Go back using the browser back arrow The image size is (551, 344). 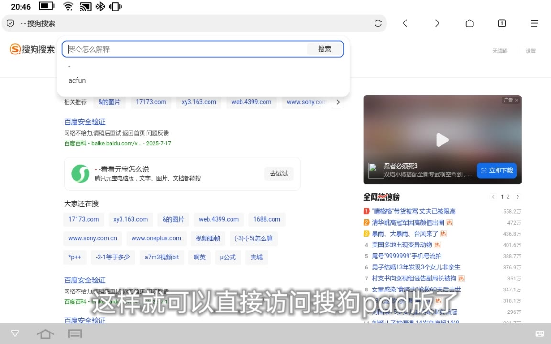pyautogui.click(x=405, y=23)
